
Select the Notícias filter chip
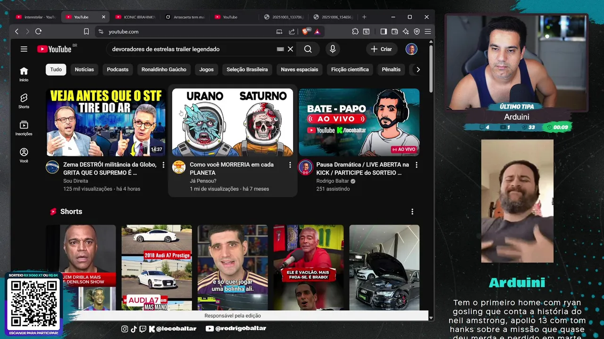pyautogui.click(x=84, y=69)
